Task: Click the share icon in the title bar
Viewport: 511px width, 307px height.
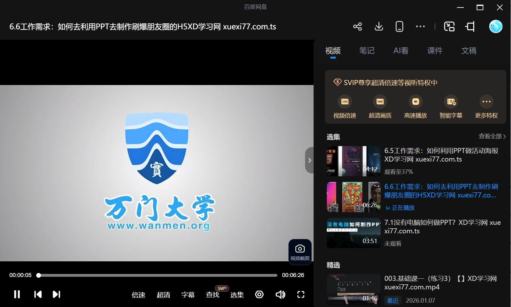Action: pos(357,26)
